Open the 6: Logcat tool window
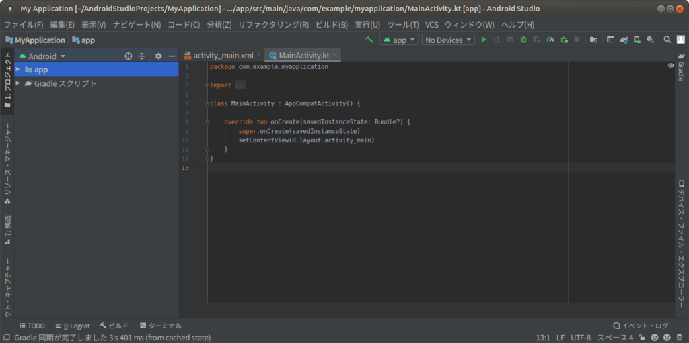 point(73,326)
